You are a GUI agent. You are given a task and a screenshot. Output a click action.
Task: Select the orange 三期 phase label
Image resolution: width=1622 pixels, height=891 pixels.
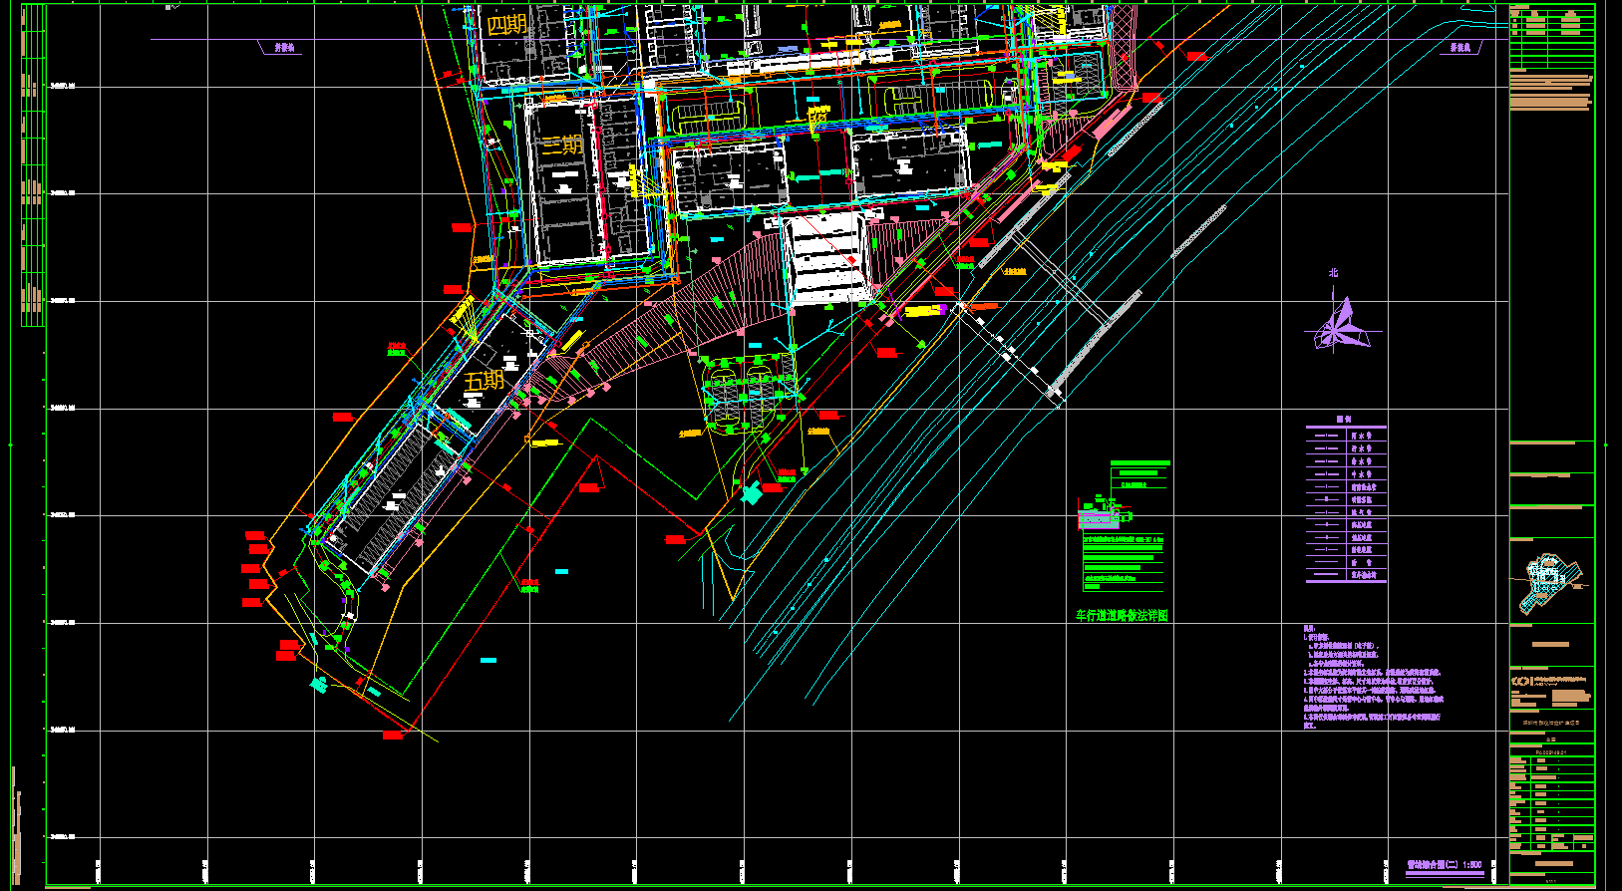(561, 145)
